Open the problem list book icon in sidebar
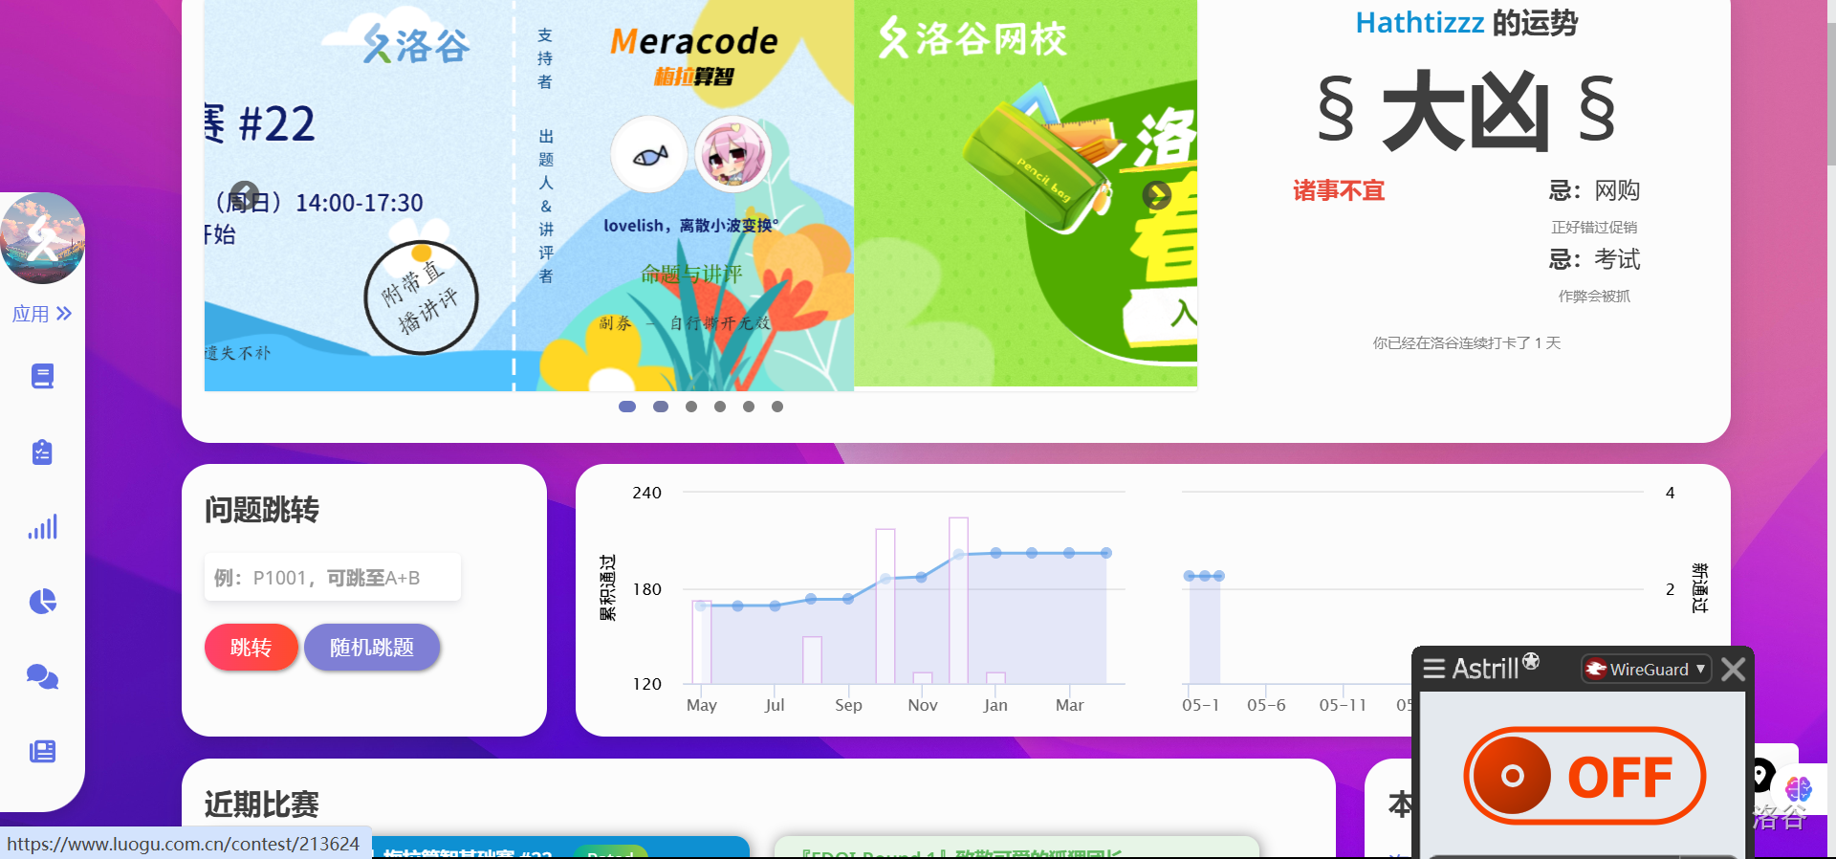 [x=42, y=376]
